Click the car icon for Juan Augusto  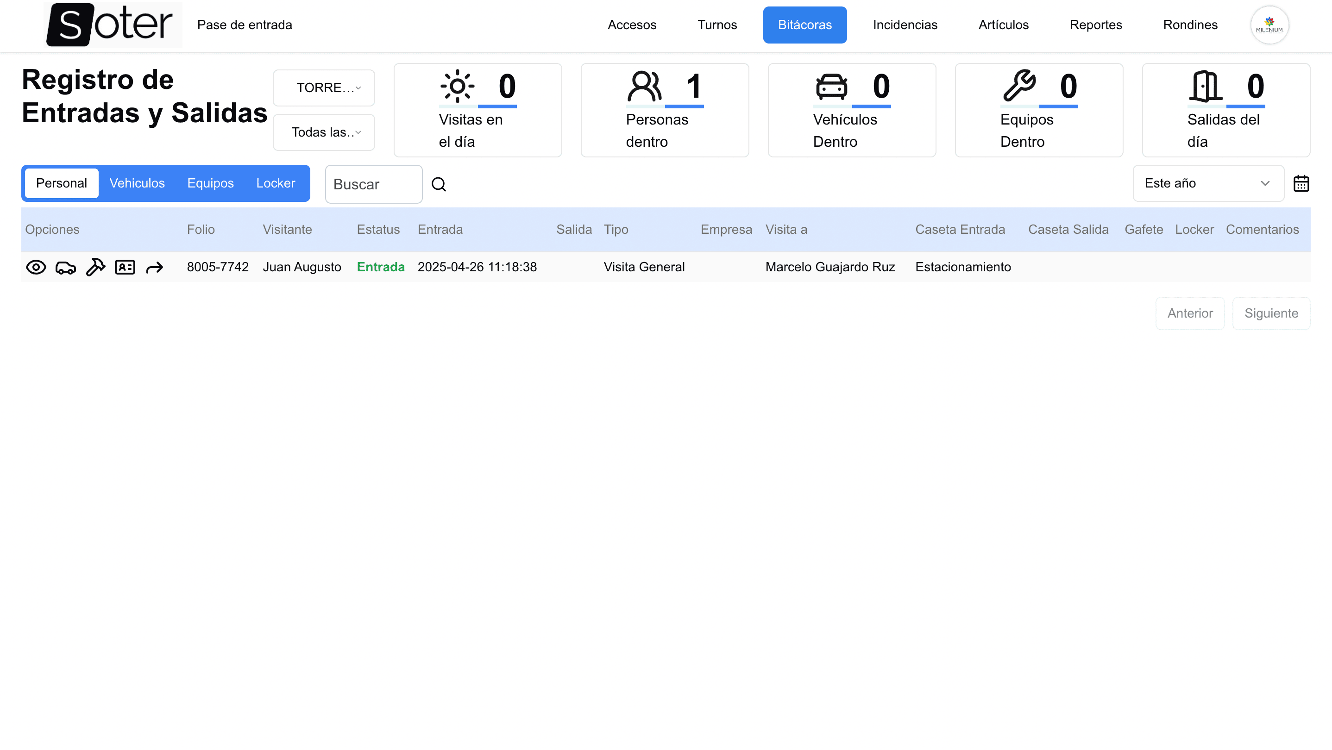66,267
